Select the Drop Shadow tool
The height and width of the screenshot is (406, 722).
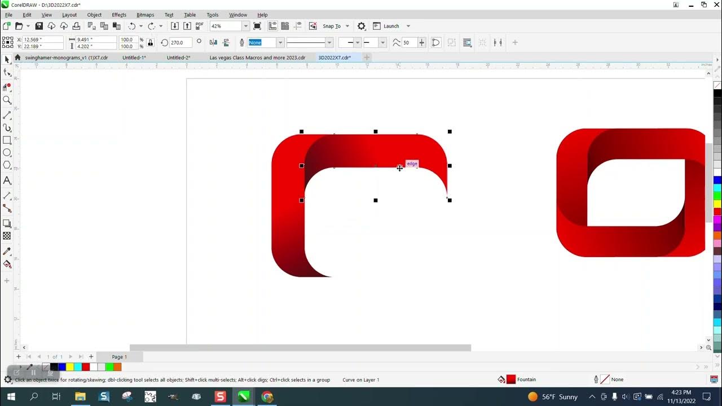click(7, 223)
